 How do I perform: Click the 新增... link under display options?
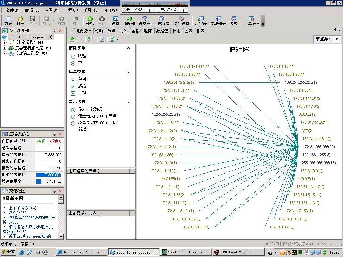(x=84, y=130)
